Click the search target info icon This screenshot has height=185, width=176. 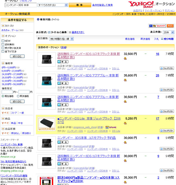[38, 19]
